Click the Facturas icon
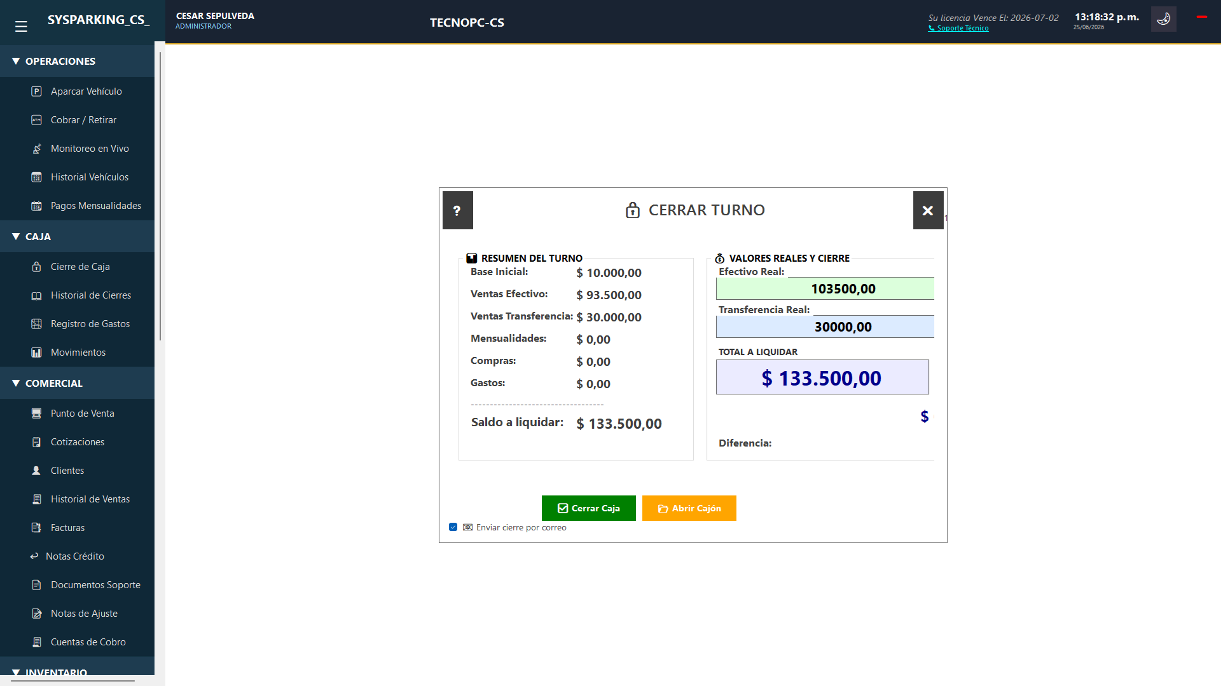 pos(36,528)
